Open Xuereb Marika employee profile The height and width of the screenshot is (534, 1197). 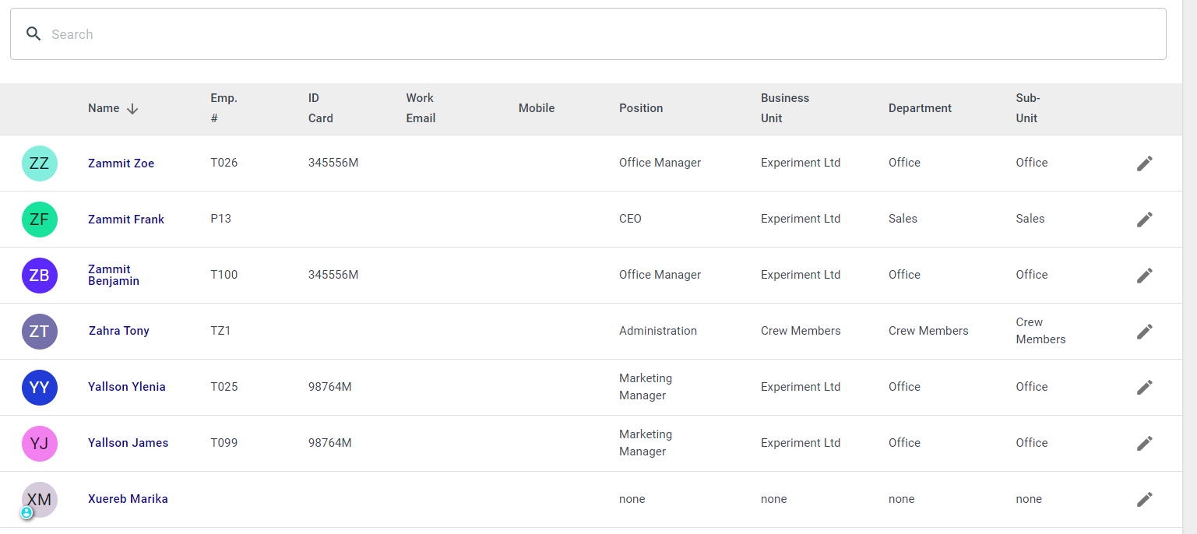click(x=128, y=499)
